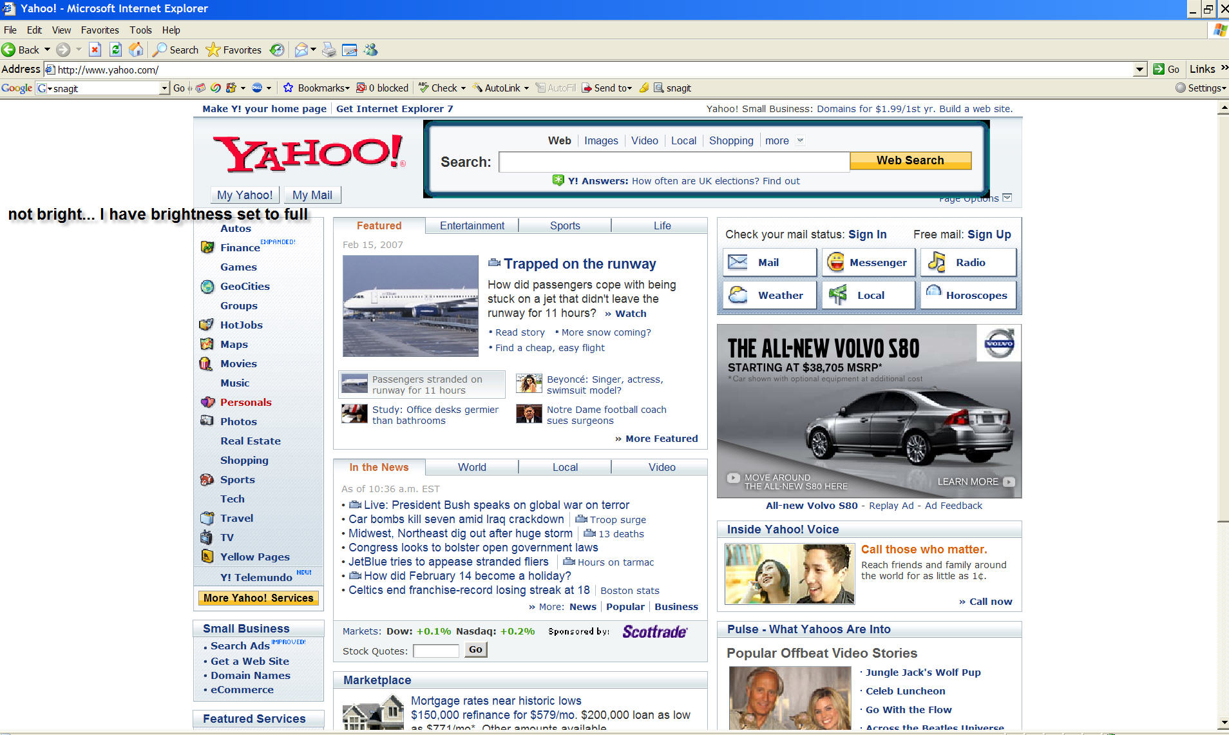1229x735 pixels.
Task: Click the Weather cloud icon
Action: pyautogui.click(x=738, y=295)
